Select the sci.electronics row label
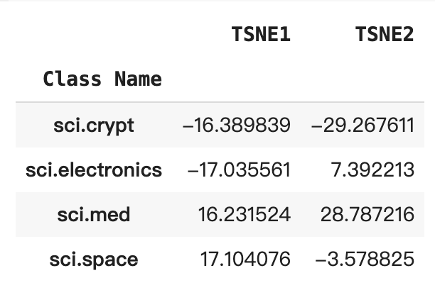The image size is (435, 295). click(x=94, y=170)
